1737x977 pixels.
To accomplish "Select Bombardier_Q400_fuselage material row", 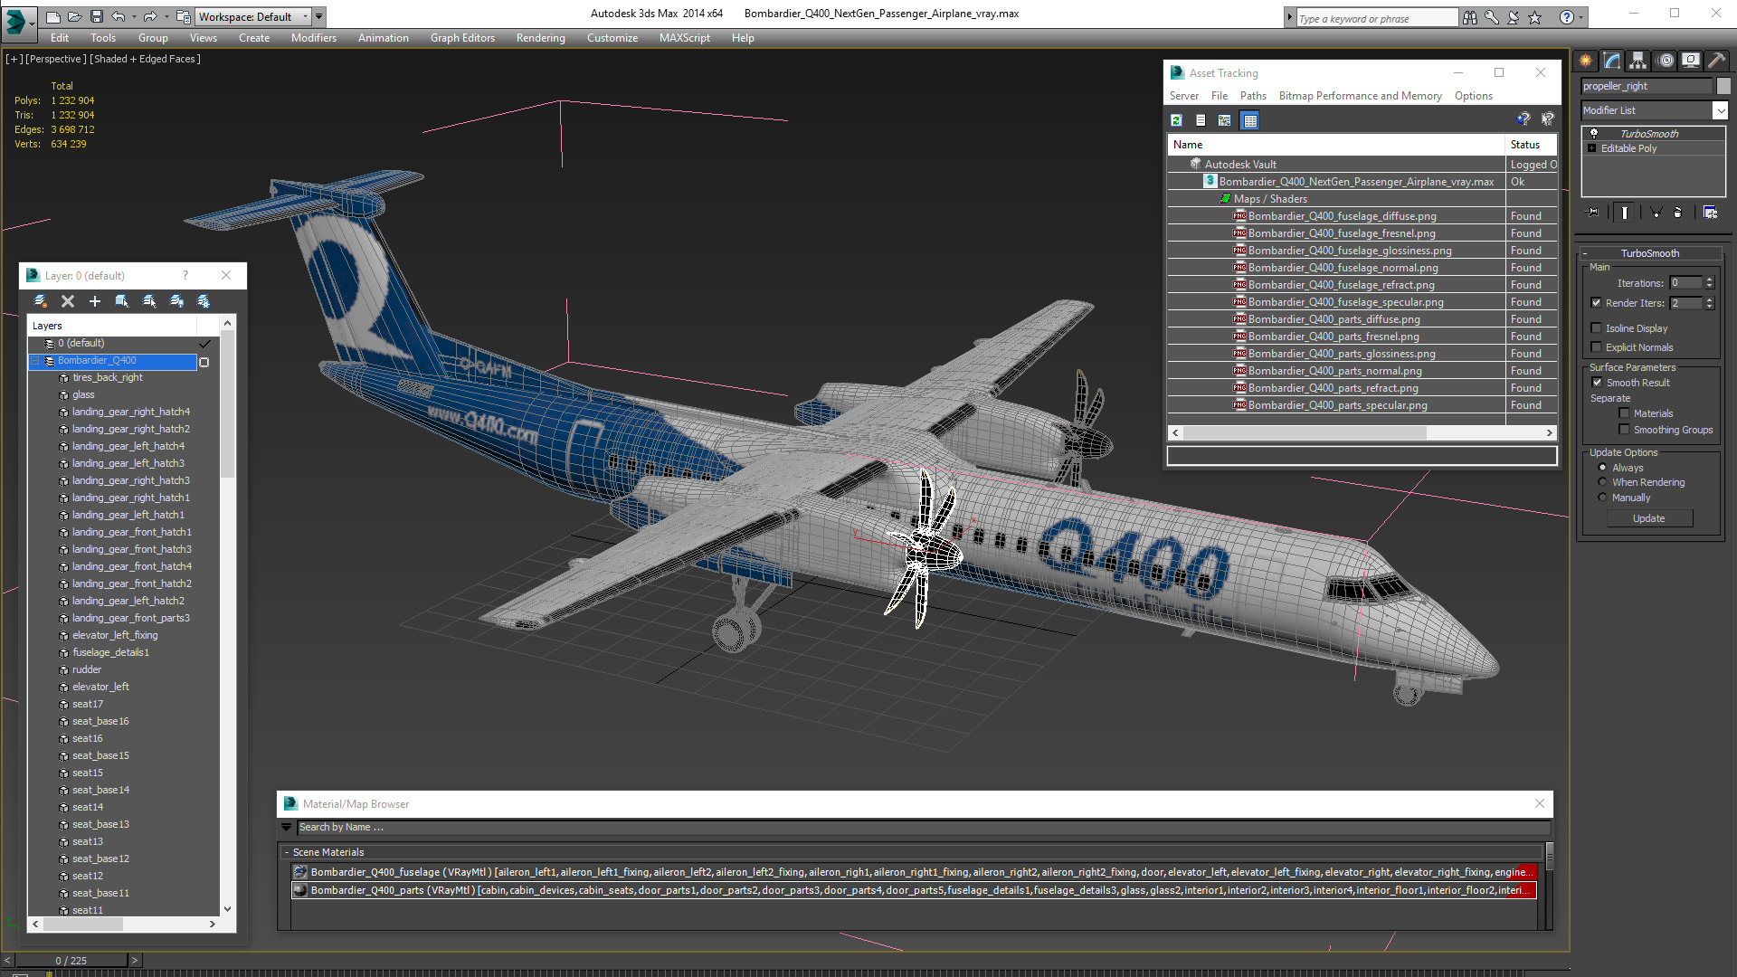I will point(914,872).
